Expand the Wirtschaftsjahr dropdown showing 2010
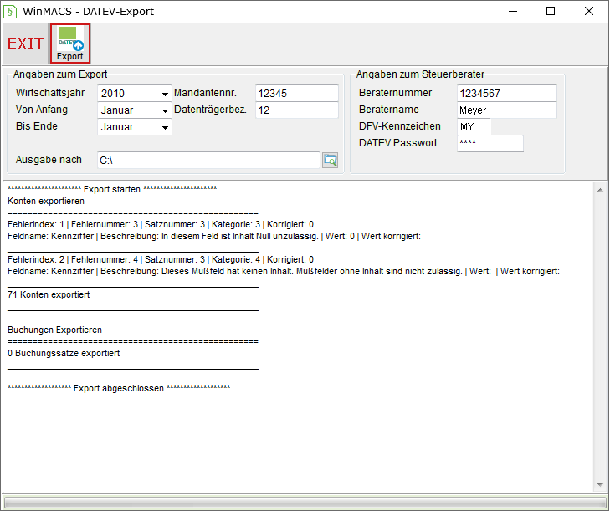 [x=134, y=94]
